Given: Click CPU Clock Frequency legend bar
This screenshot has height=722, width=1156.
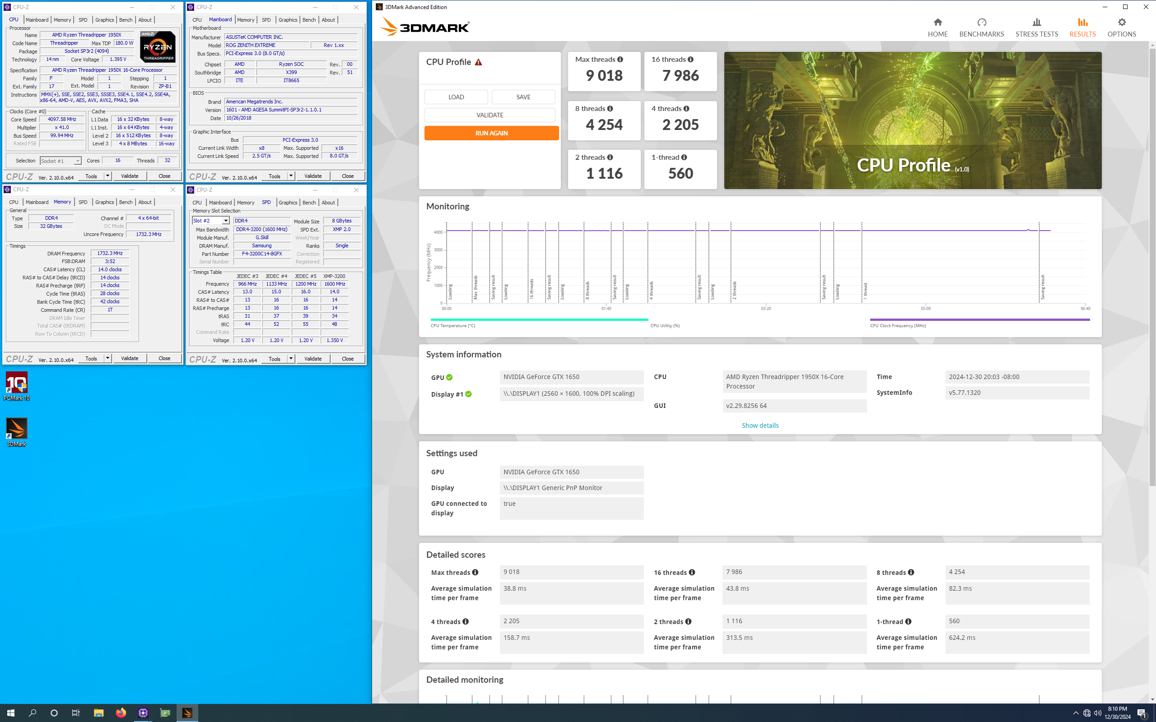Looking at the screenshot, I should pos(980,319).
